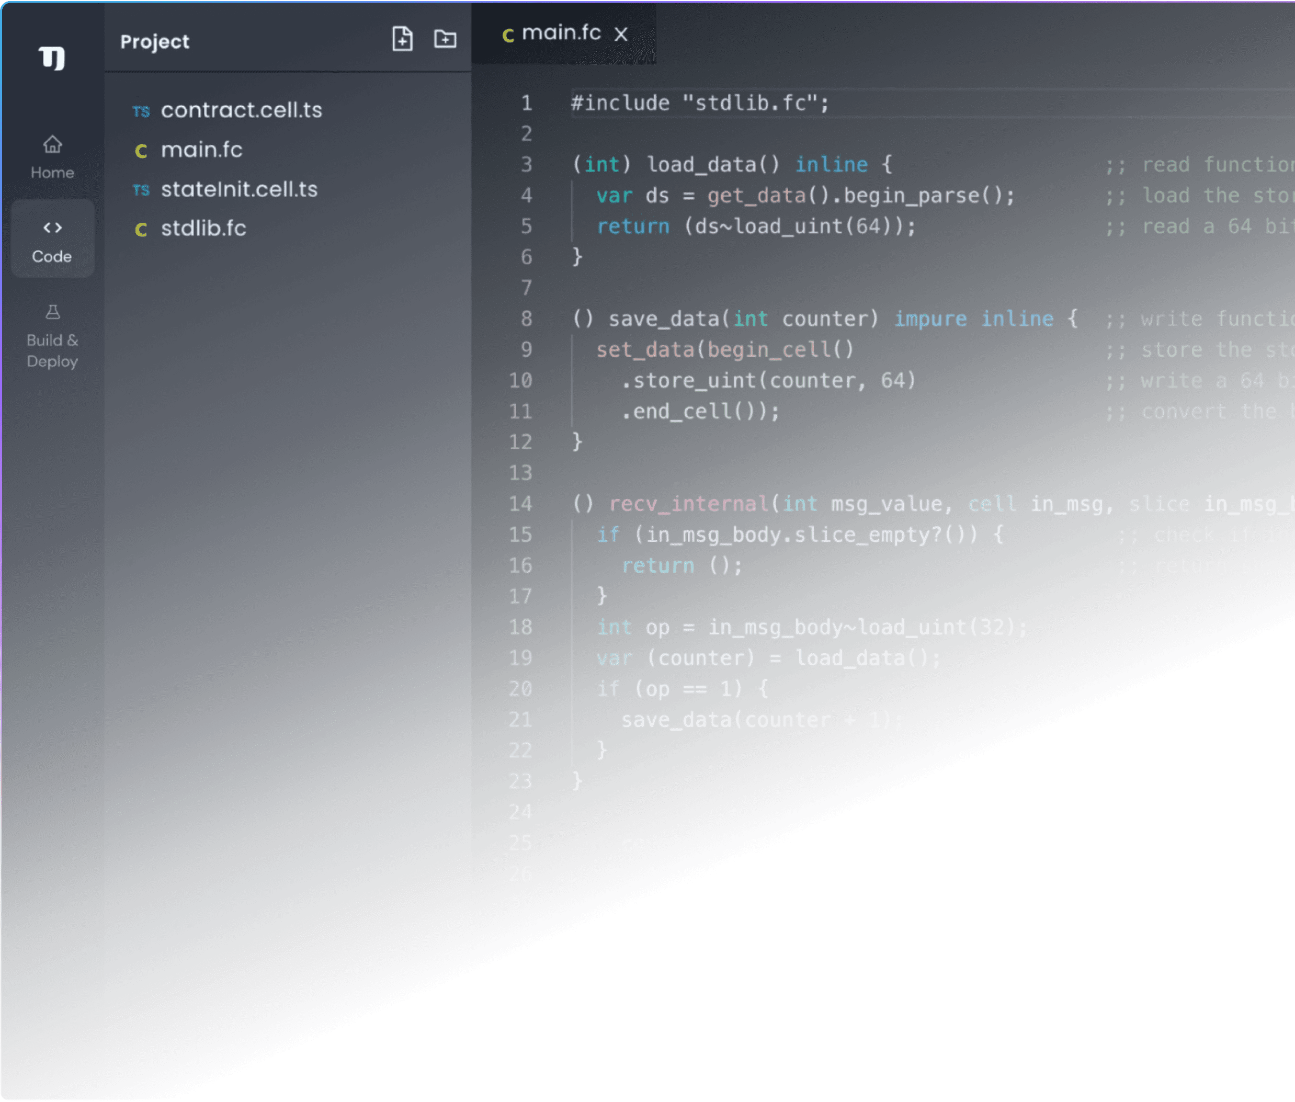Close the main.fc tab
The image size is (1295, 1102).
coord(620,33)
